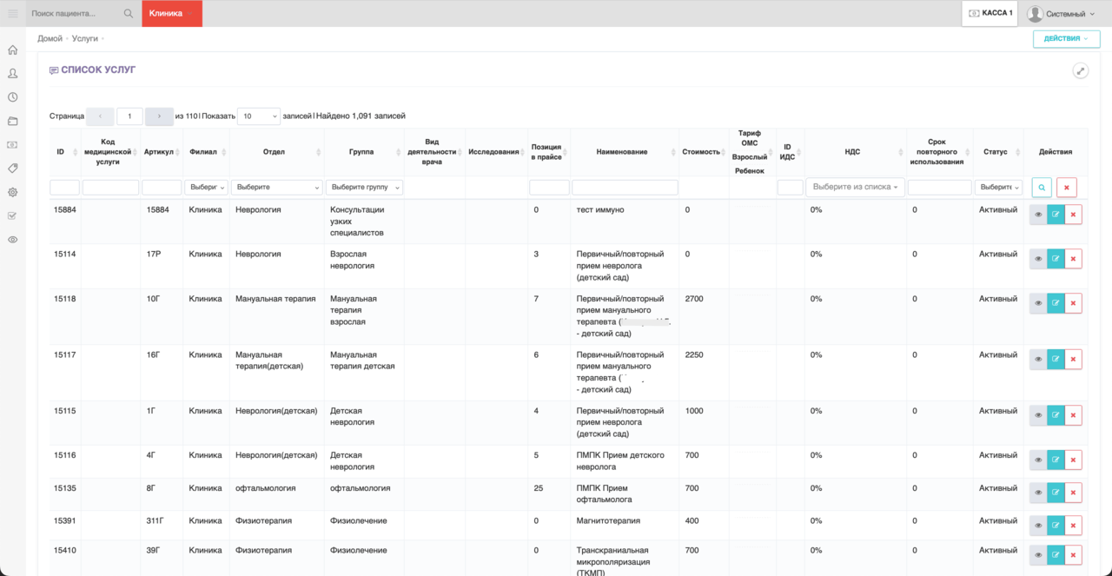The image size is (1112, 576).
Task: Delete service 15884 тест иммуно
Action: pyautogui.click(x=1074, y=215)
